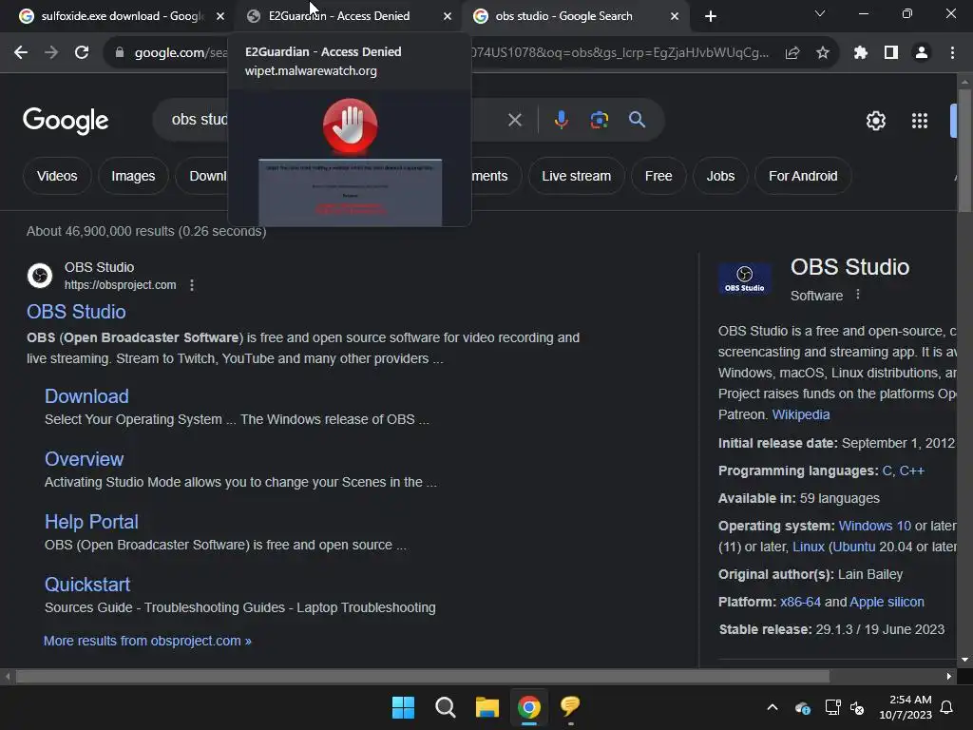973x730 pixels.
Task: Search by image with Google Lens
Action: (x=600, y=120)
